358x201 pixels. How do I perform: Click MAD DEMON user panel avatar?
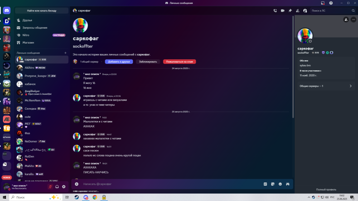6,187
